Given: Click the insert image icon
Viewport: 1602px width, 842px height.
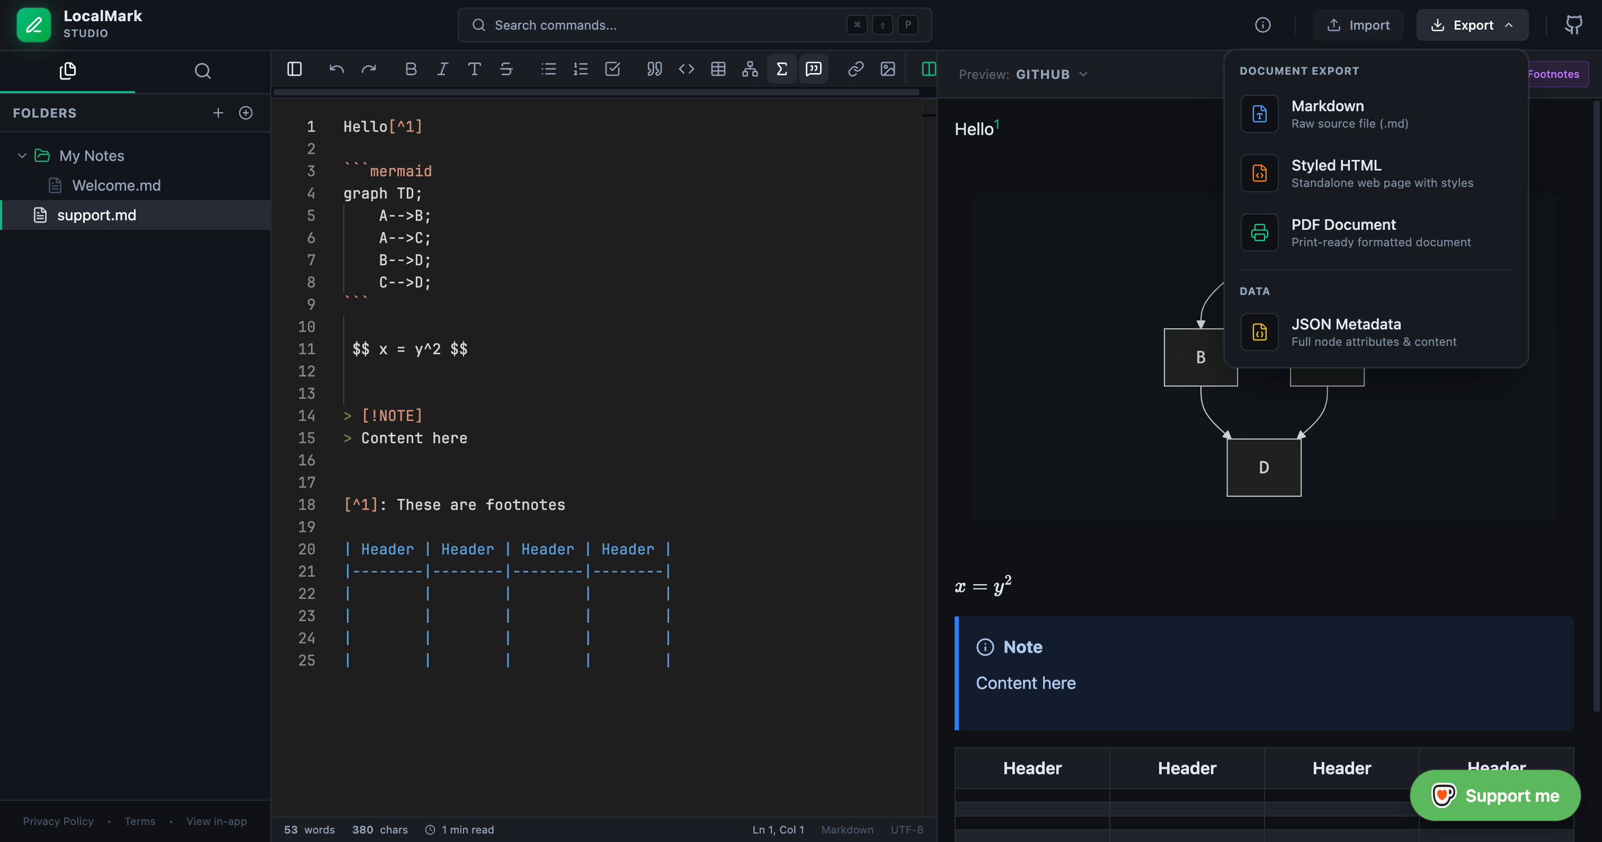Looking at the screenshot, I should pos(888,69).
